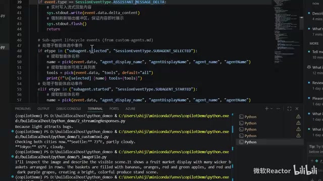Click the plus add-context icon in chat input
This screenshot has width=323, height=181.
click(x=312, y=161)
